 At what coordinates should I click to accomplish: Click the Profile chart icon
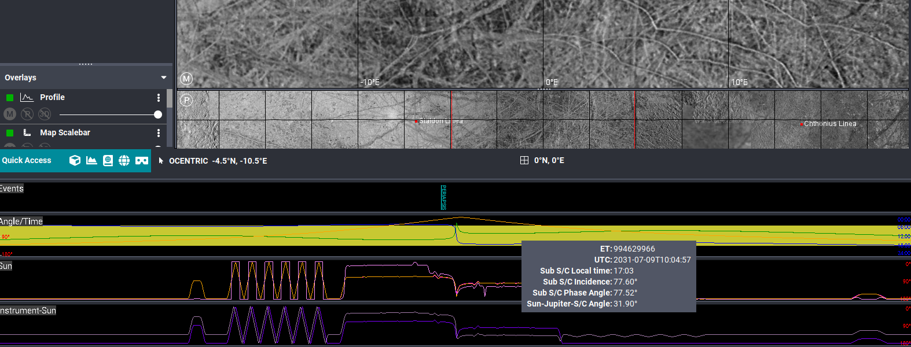(27, 97)
